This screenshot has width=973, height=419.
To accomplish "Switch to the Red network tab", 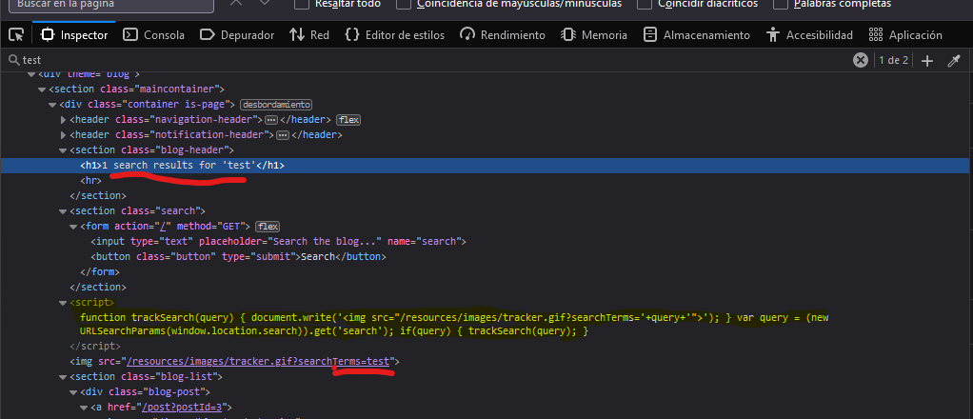I will [309, 35].
